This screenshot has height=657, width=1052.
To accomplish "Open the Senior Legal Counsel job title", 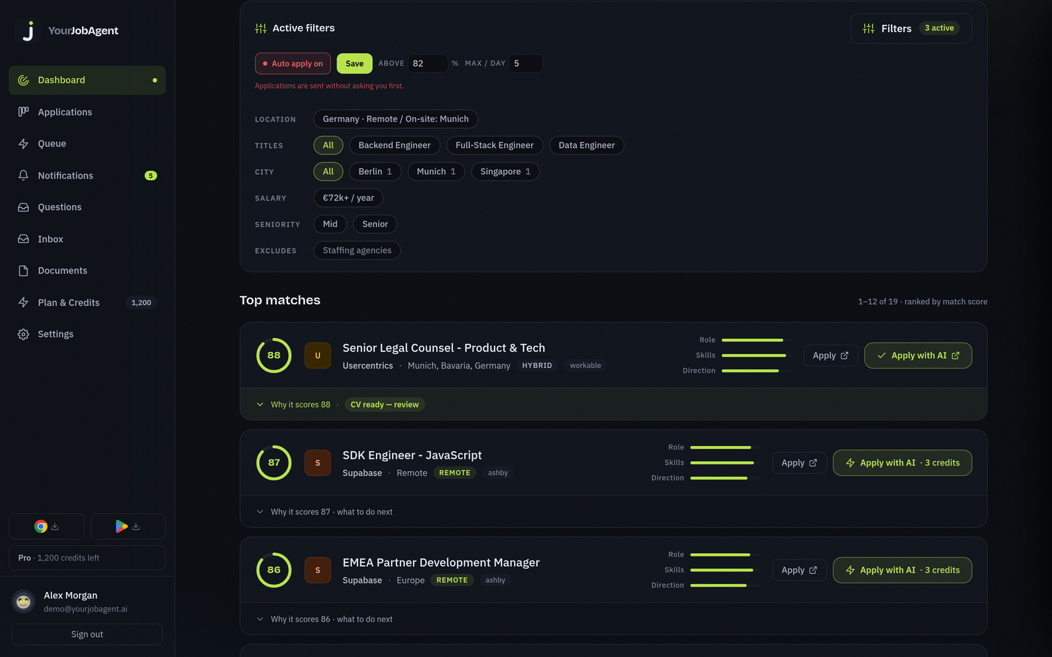I will (x=444, y=348).
